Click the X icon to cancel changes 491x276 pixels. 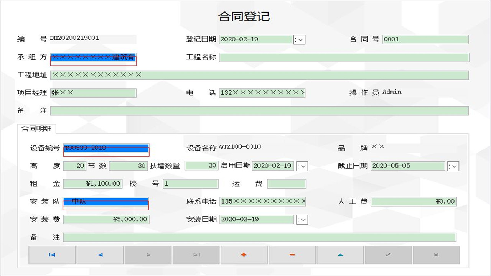click(436, 255)
